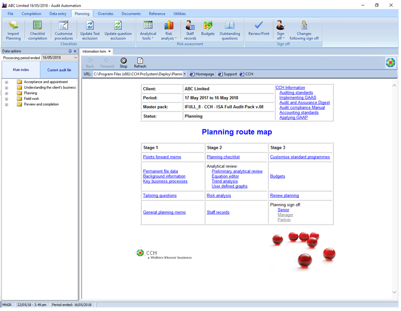Run Update question exclusion
The width and height of the screenshot is (401, 311).
click(x=118, y=31)
